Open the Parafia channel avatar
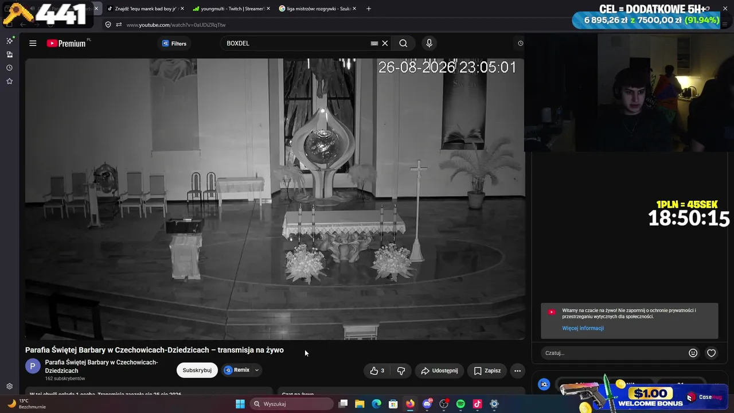This screenshot has width=734, height=413. [x=33, y=366]
